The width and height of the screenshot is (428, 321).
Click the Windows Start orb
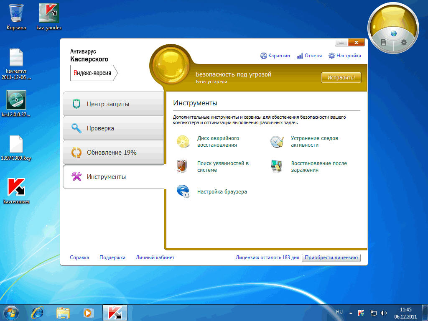click(11, 313)
